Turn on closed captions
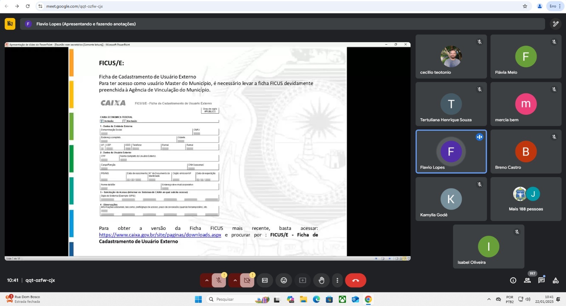566x306 pixels. (x=265, y=280)
